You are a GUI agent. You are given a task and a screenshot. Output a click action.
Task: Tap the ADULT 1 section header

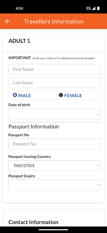tap(19, 41)
